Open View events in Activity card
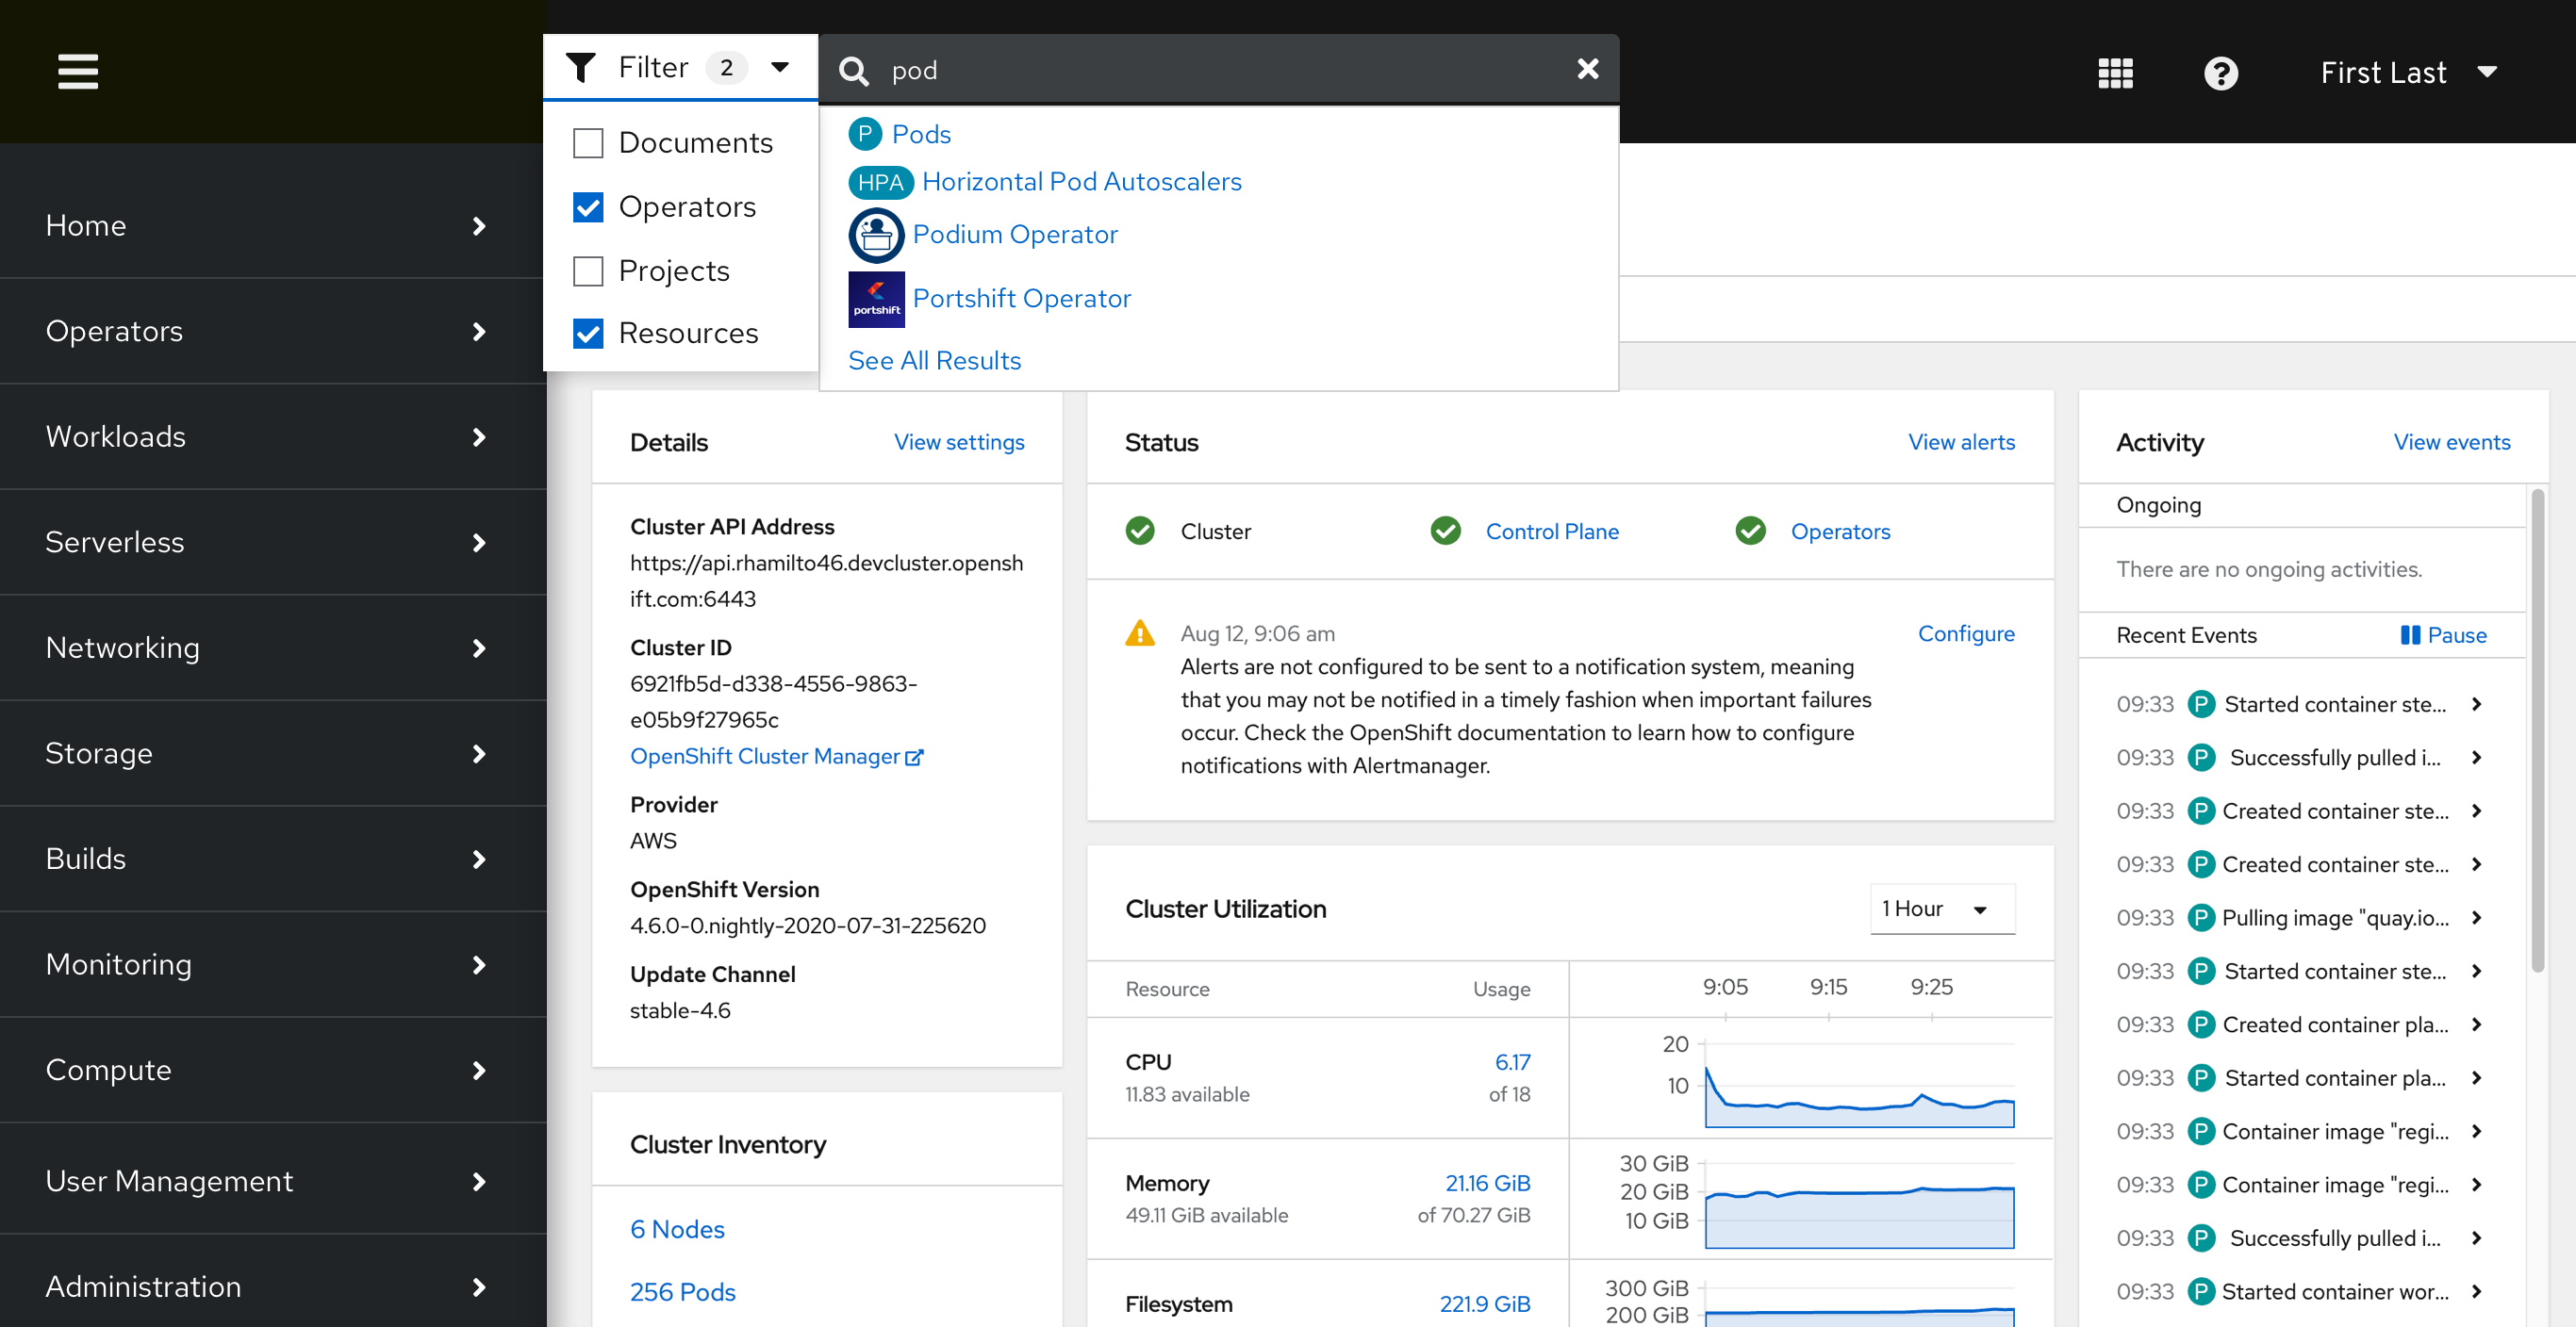Image resolution: width=2576 pixels, height=1327 pixels. [x=2451, y=443]
